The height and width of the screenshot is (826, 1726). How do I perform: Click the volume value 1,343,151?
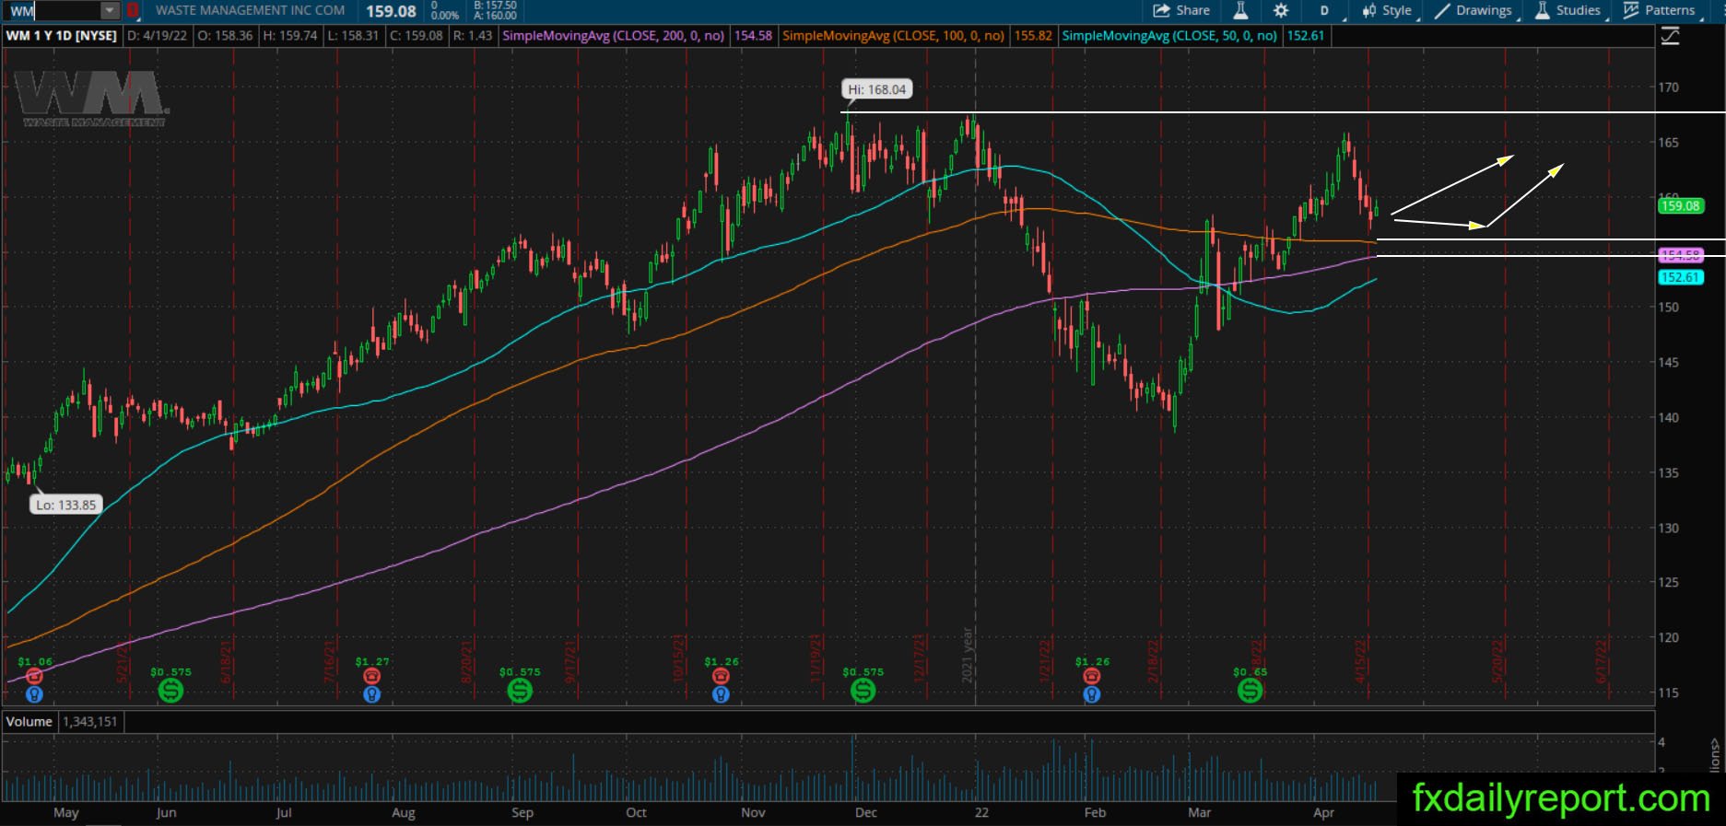coord(89,722)
